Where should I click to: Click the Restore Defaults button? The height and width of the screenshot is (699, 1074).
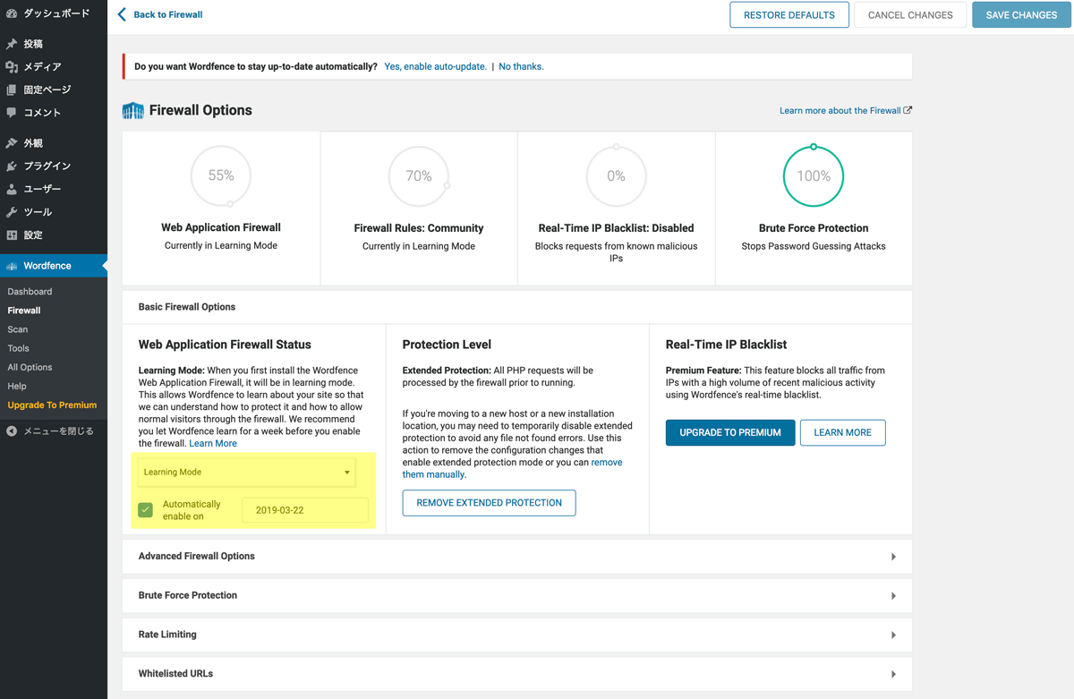[x=789, y=14]
